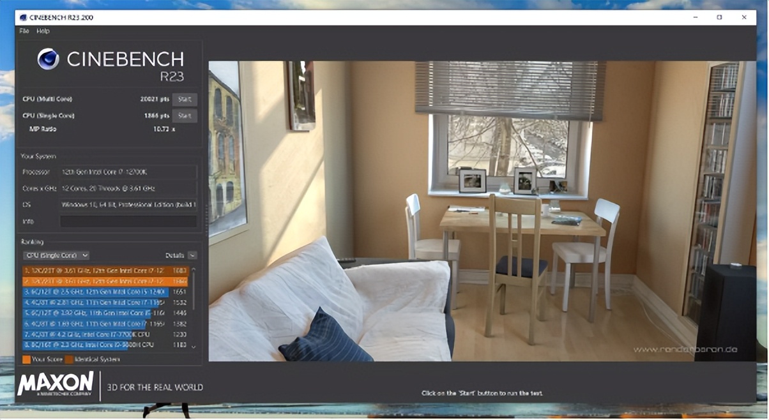Click the rendered room preview image

click(482, 211)
